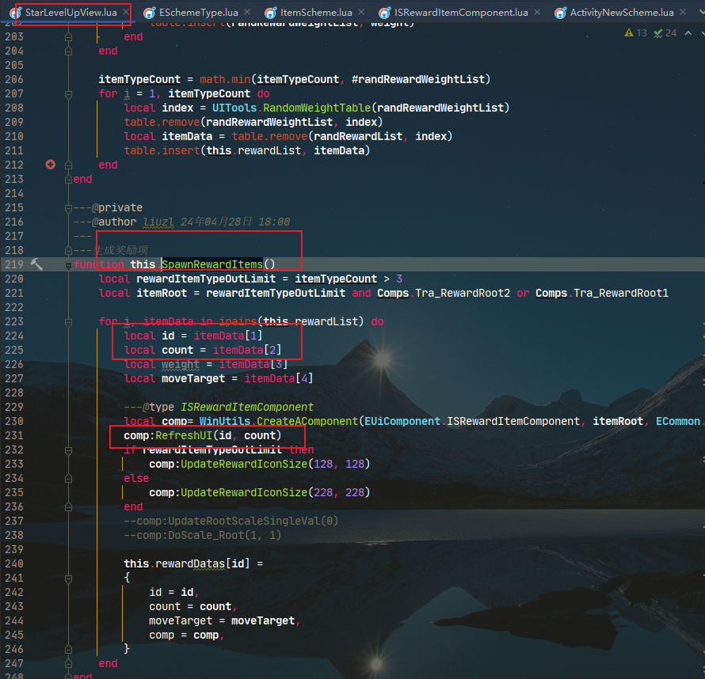Collapse the ipairs for loop at line 223
Image resolution: width=705 pixels, height=679 pixels.
[x=68, y=322]
